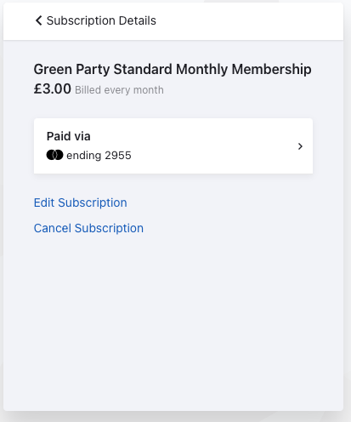Click 'Cancel' in the Cancel Subscription link
Image resolution: width=351 pixels, height=422 pixels.
[53, 228]
